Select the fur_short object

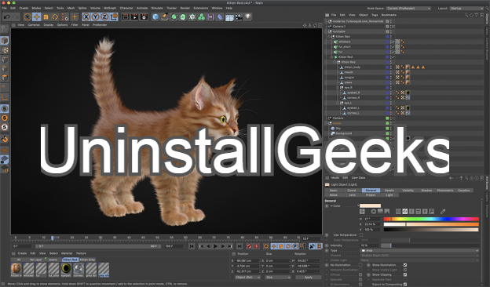click(345, 47)
